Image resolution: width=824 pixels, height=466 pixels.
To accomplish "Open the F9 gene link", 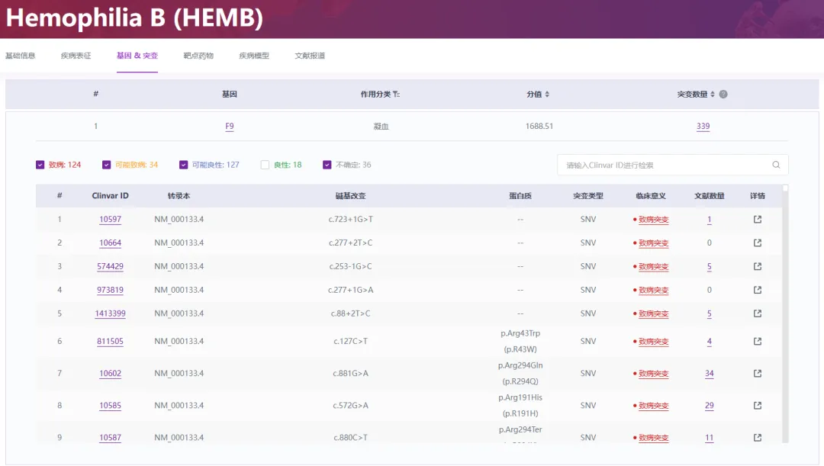I will pos(230,127).
